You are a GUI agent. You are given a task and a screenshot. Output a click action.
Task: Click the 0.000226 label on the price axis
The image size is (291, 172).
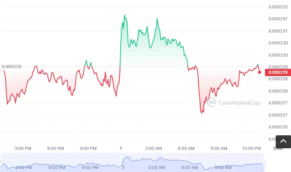[278, 127]
